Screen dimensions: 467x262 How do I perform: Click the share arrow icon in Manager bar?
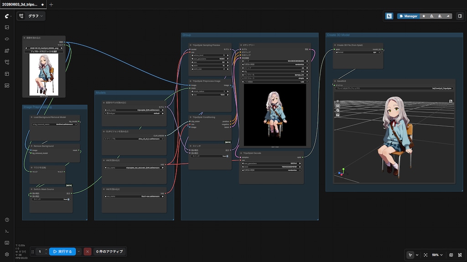448,16
